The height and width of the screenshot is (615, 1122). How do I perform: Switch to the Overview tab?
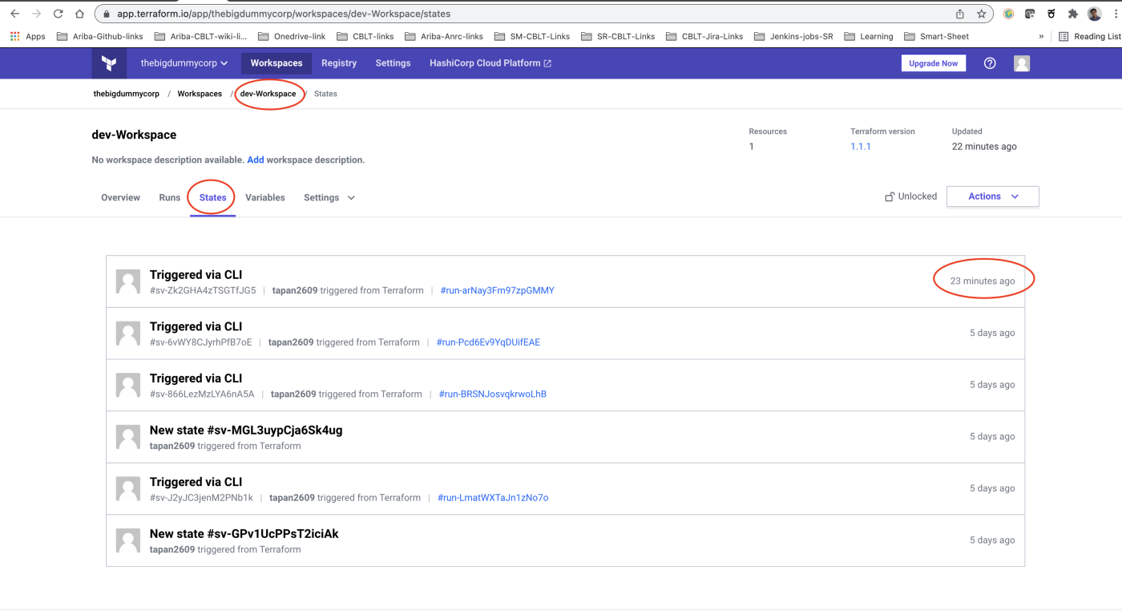[120, 198]
